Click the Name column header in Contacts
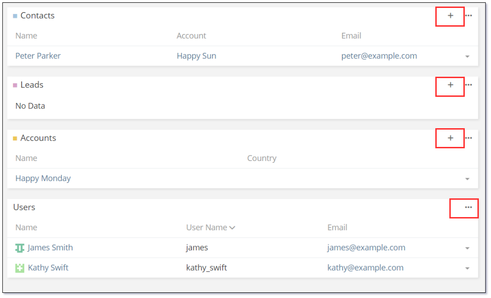491x298 pixels. tap(26, 36)
